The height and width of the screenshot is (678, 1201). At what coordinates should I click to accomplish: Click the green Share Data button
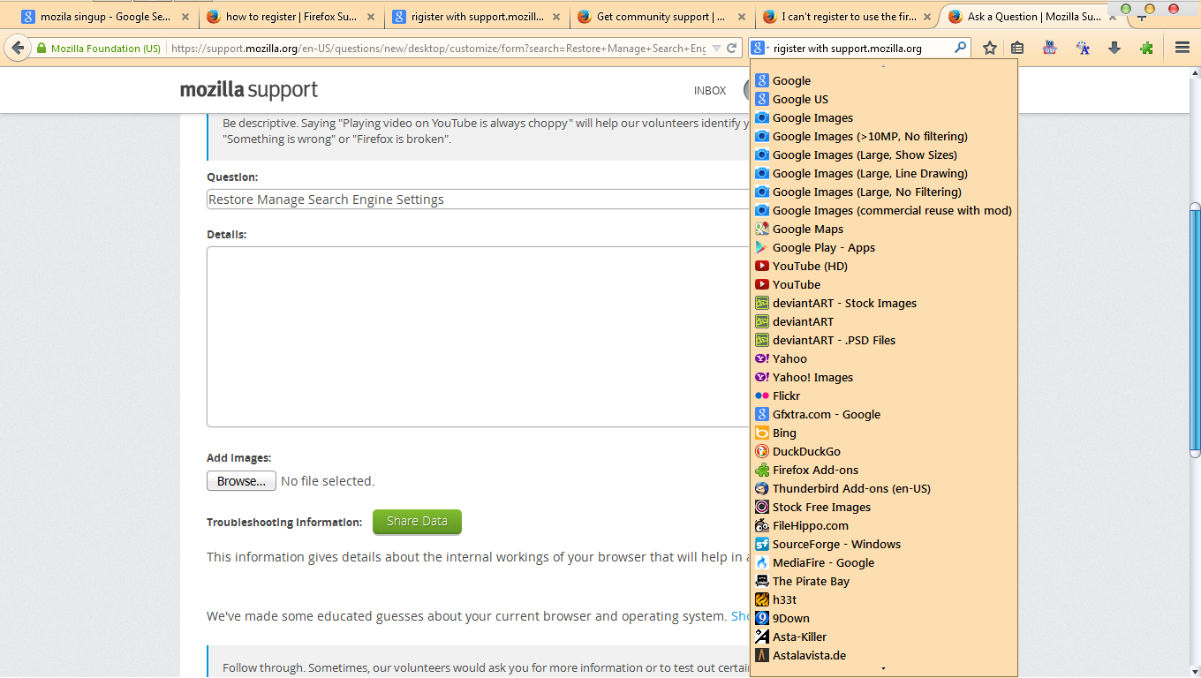(x=417, y=522)
